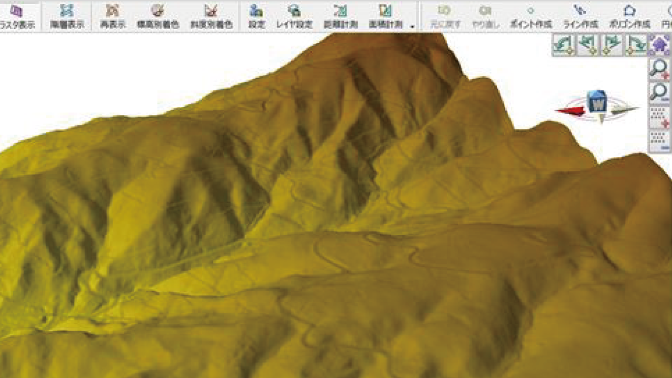
Task: Choose ポリゴン作成 polygon creation tool
Action: [x=630, y=16]
